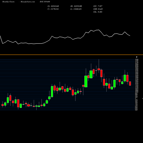Click the peak of the white line chart
Viewport: 143px width, 143px height.
point(99,30)
